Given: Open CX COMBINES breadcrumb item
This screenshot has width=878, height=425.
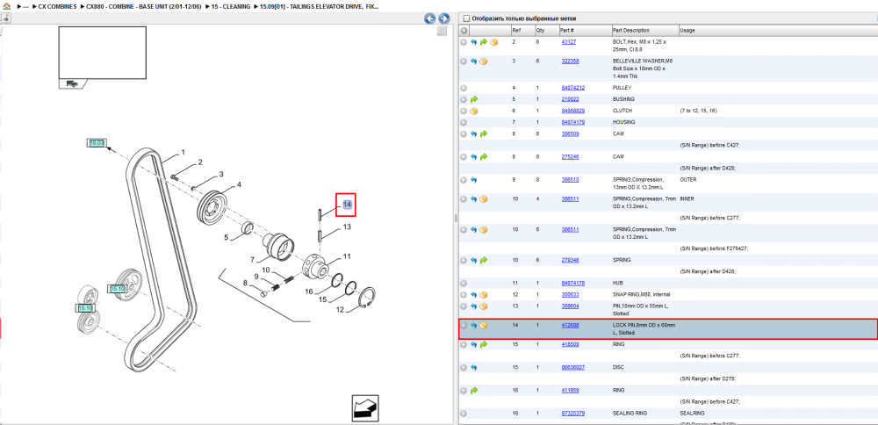Looking at the screenshot, I should pos(56,7).
